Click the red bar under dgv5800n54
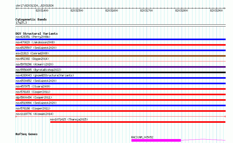This screenshot has width=233, height=143. coord(120,100)
